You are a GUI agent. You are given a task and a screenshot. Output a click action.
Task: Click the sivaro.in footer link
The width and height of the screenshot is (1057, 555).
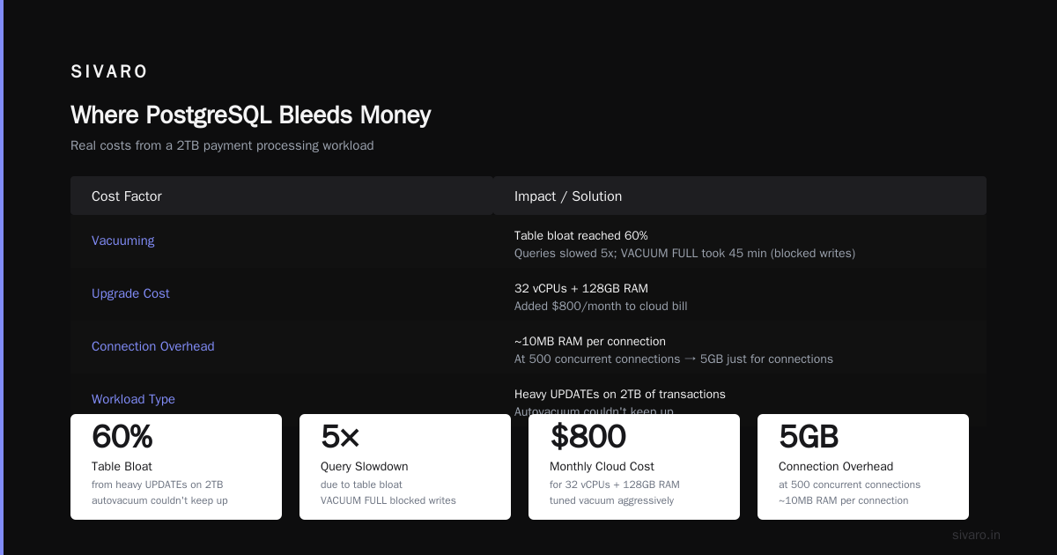point(976,535)
